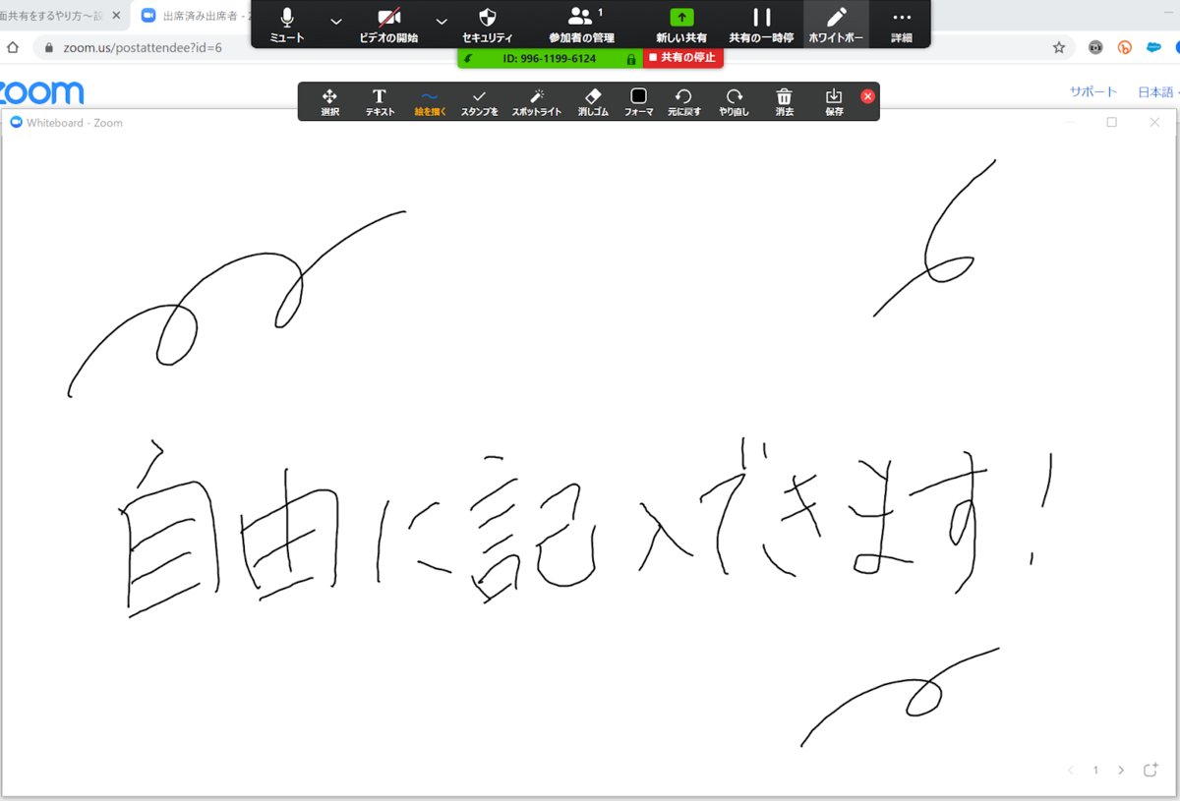Open the サポート link
This screenshot has width=1180, height=801.
click(x=1093, y=91)
